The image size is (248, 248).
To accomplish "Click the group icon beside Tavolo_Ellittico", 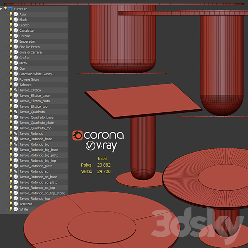I will pos(15,90).
